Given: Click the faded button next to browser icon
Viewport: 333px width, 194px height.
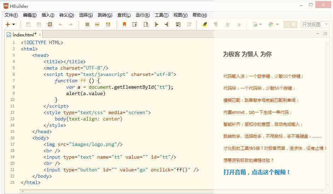Looking at the screenshot, I should click(x=290, y=24).
